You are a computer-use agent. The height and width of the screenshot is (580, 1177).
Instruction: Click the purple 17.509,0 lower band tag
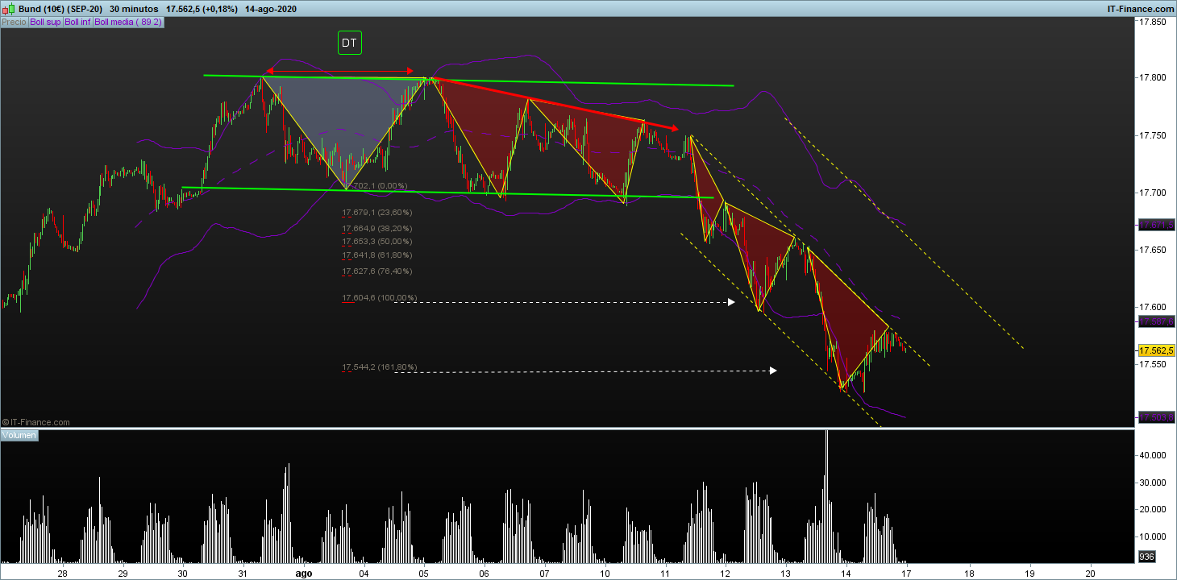coord(1155,417)
